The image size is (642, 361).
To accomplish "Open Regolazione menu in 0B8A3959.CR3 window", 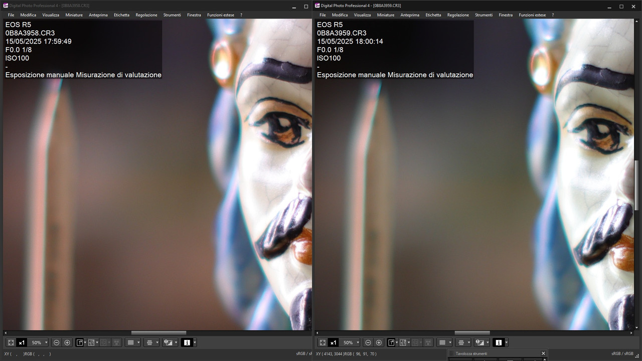I will (x=458, y=15).
